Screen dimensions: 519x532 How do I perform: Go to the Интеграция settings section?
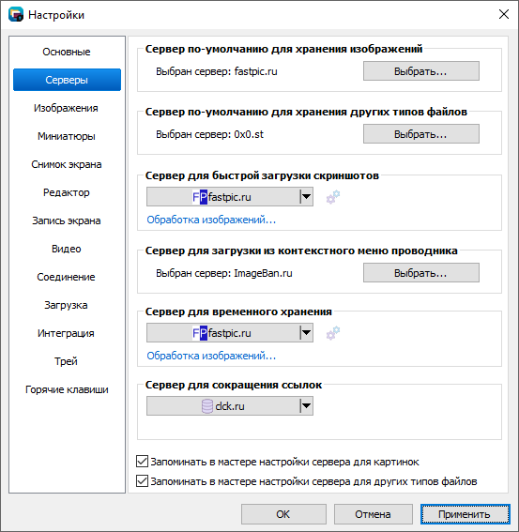click(67, 333)
